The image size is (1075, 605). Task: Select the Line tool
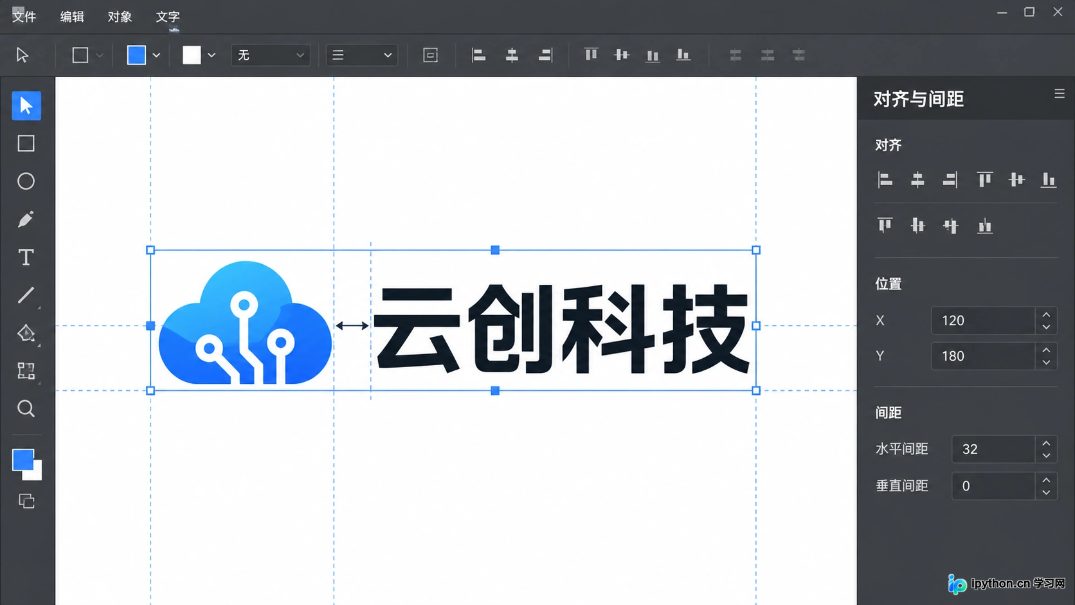(26, 295)
